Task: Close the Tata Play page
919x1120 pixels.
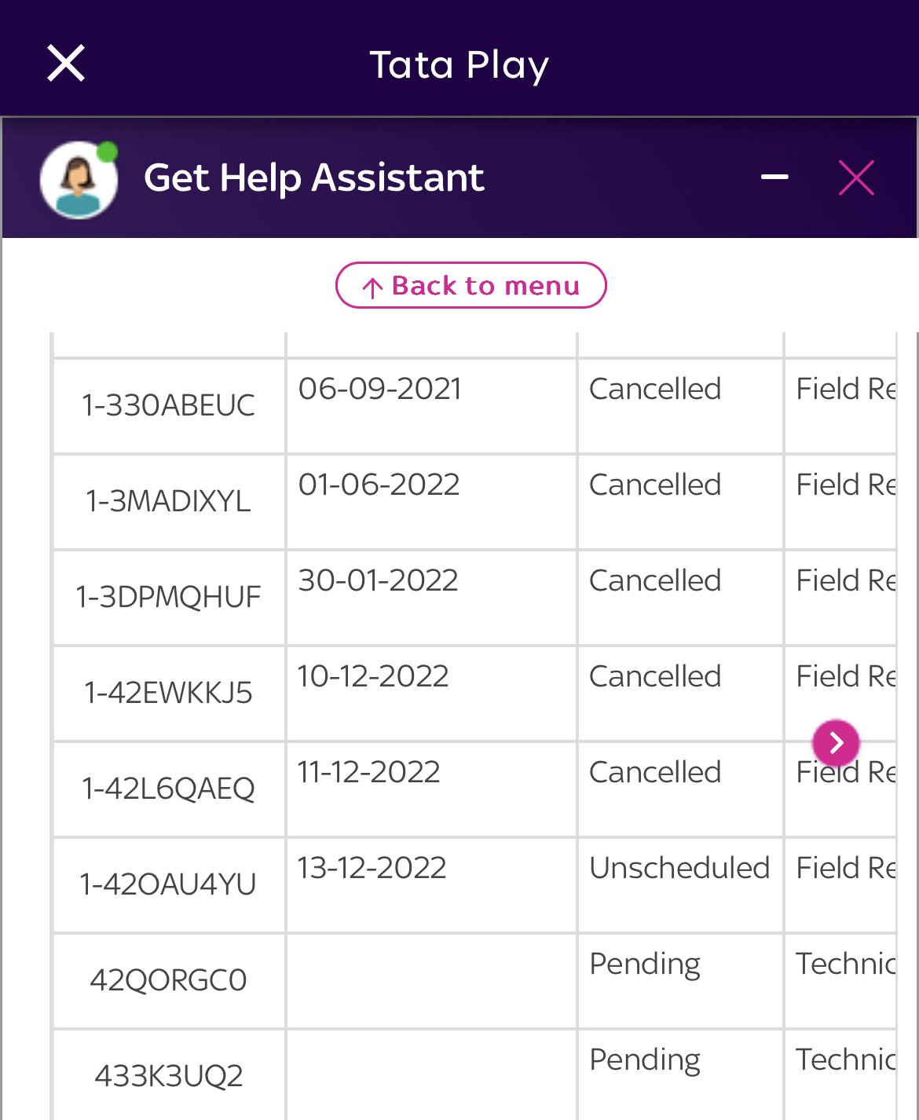Action: coord(66,63)
